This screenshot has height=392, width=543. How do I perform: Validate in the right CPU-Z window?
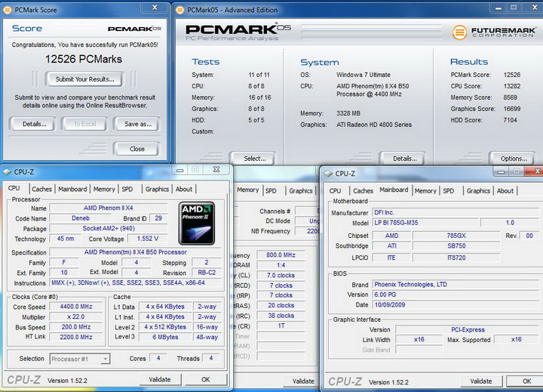[x=481, y=381]
